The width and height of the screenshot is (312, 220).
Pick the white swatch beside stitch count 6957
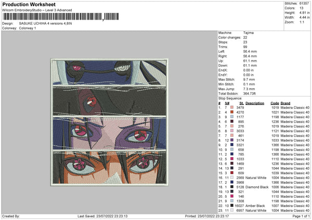pos(232,210)
